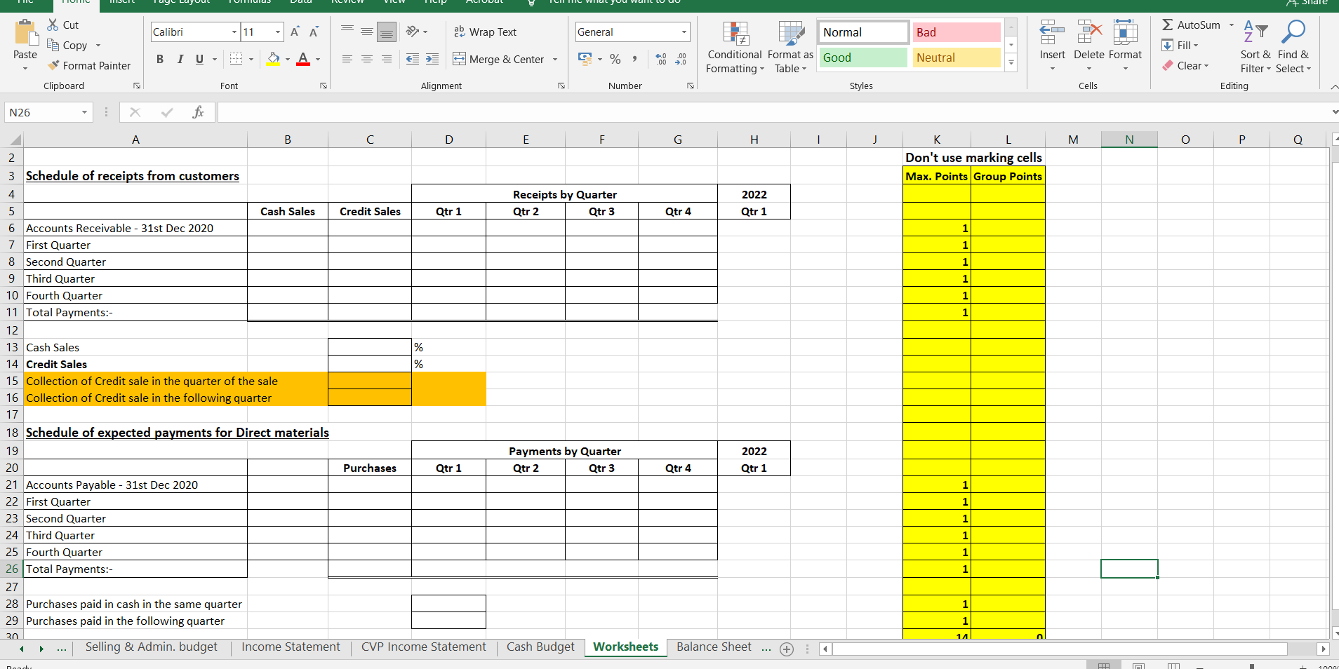This screenshot has height=669, width=1339.
Task: Expand the cell Styles gallery
Action: pos(1011,63)
